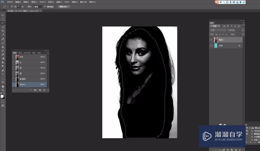
Task: Create new group folder in Layers panel
Action: tap(232, 150)
